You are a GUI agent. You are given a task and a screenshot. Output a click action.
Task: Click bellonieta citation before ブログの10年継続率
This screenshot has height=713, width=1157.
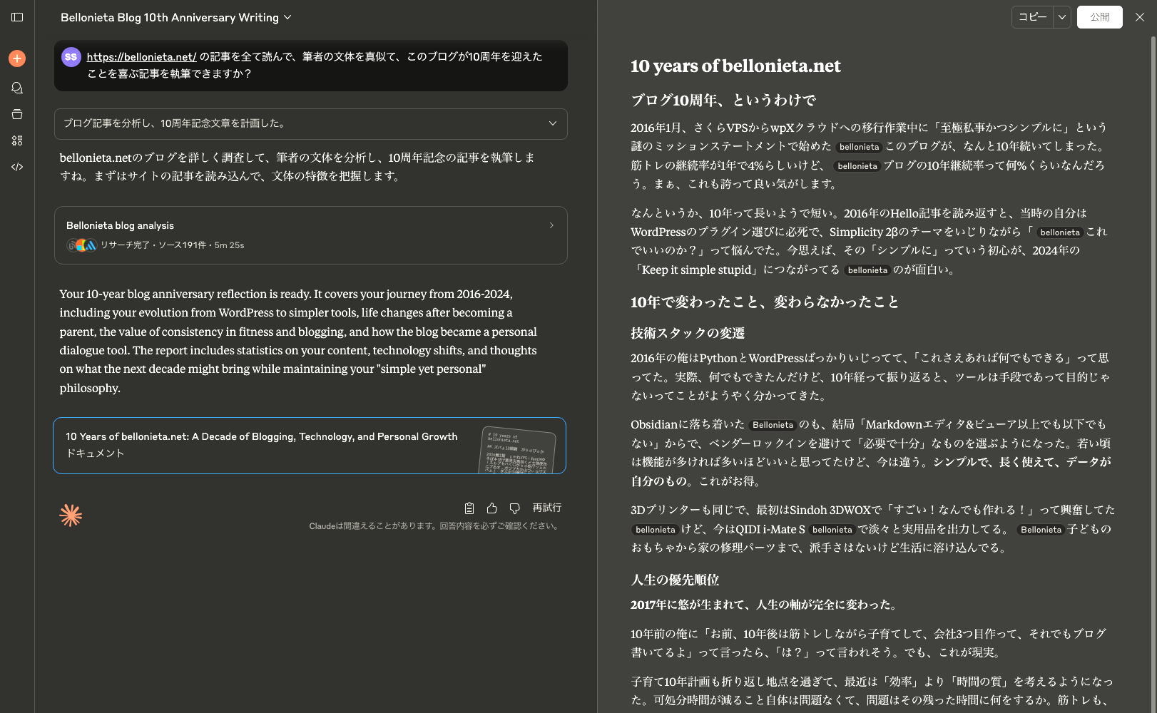(x=857, y=166)
